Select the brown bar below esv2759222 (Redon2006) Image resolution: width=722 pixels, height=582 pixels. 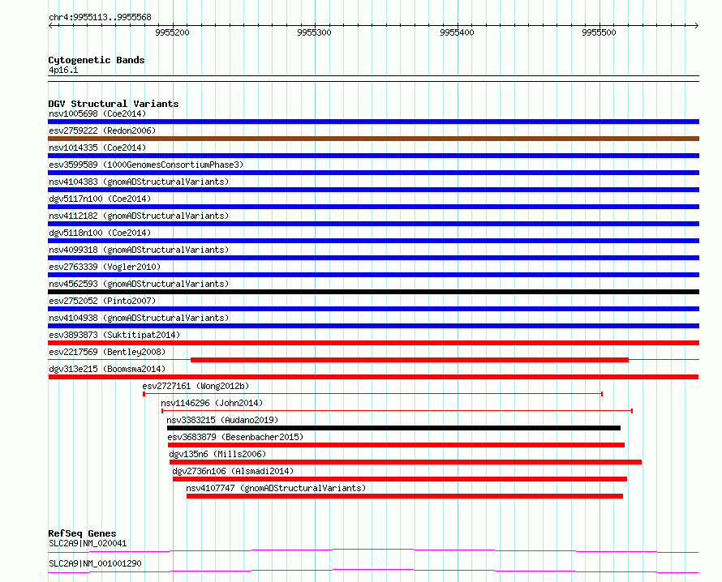pos(373,139)
